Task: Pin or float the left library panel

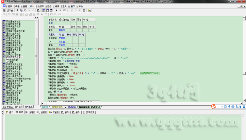Action: point(35,18)
